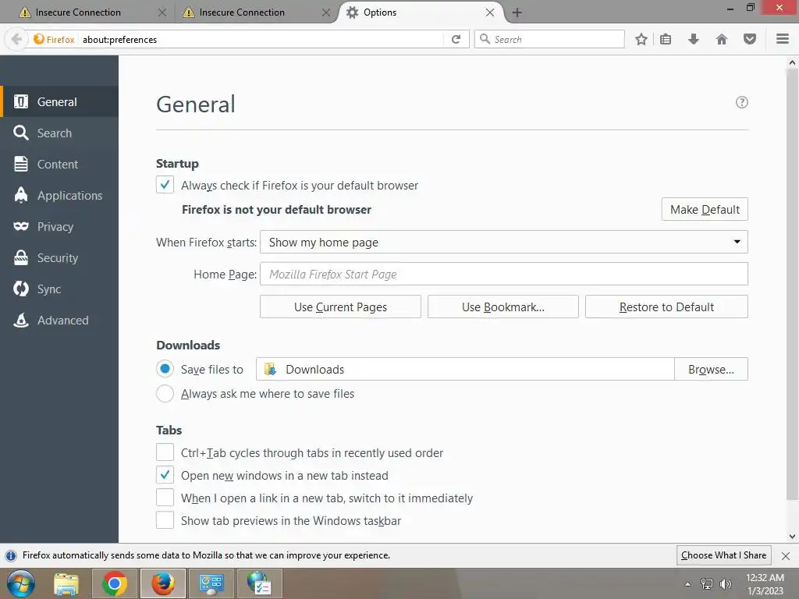Open the Pocket icon in toolbar
The height and width of the screenshot is (599, 799).
tap(750, 39)
